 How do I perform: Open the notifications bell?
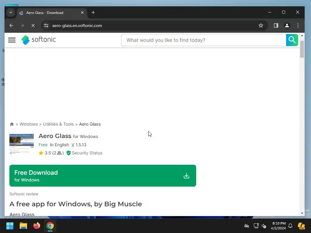290,226
